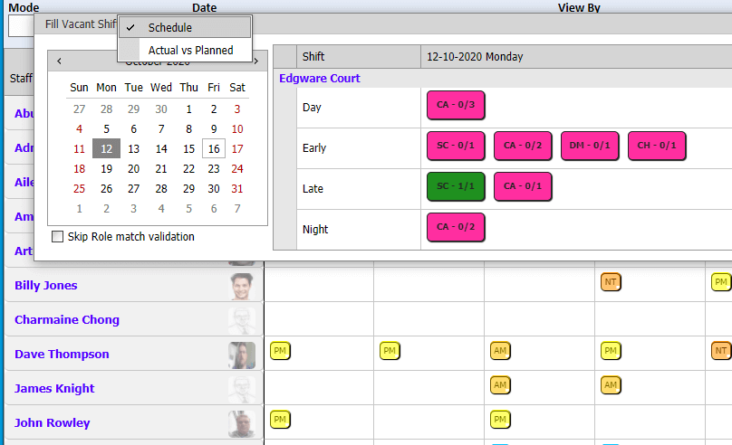This screenshot has width=732, height=445.
Task: Select October 12 in calendar
Action: 106,148
